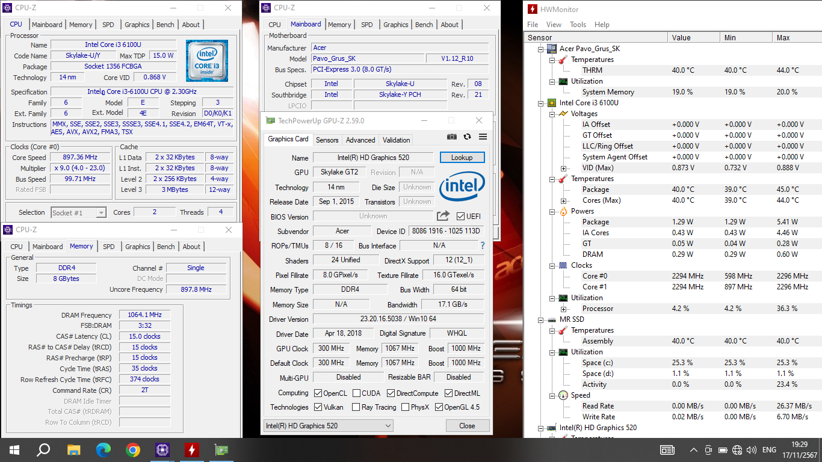The width and height of the screenshot is (822, 462).
Task: Collapse the Acer Pavo_Grus_SK node in HWMonitor
Action: 540,49
